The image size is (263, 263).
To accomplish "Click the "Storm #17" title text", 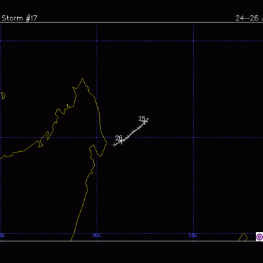I will (19, 18).
